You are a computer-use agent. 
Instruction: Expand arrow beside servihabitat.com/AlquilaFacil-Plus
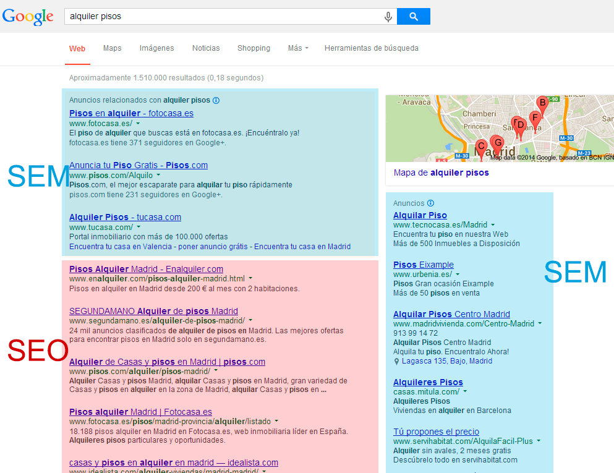[539, 441]
